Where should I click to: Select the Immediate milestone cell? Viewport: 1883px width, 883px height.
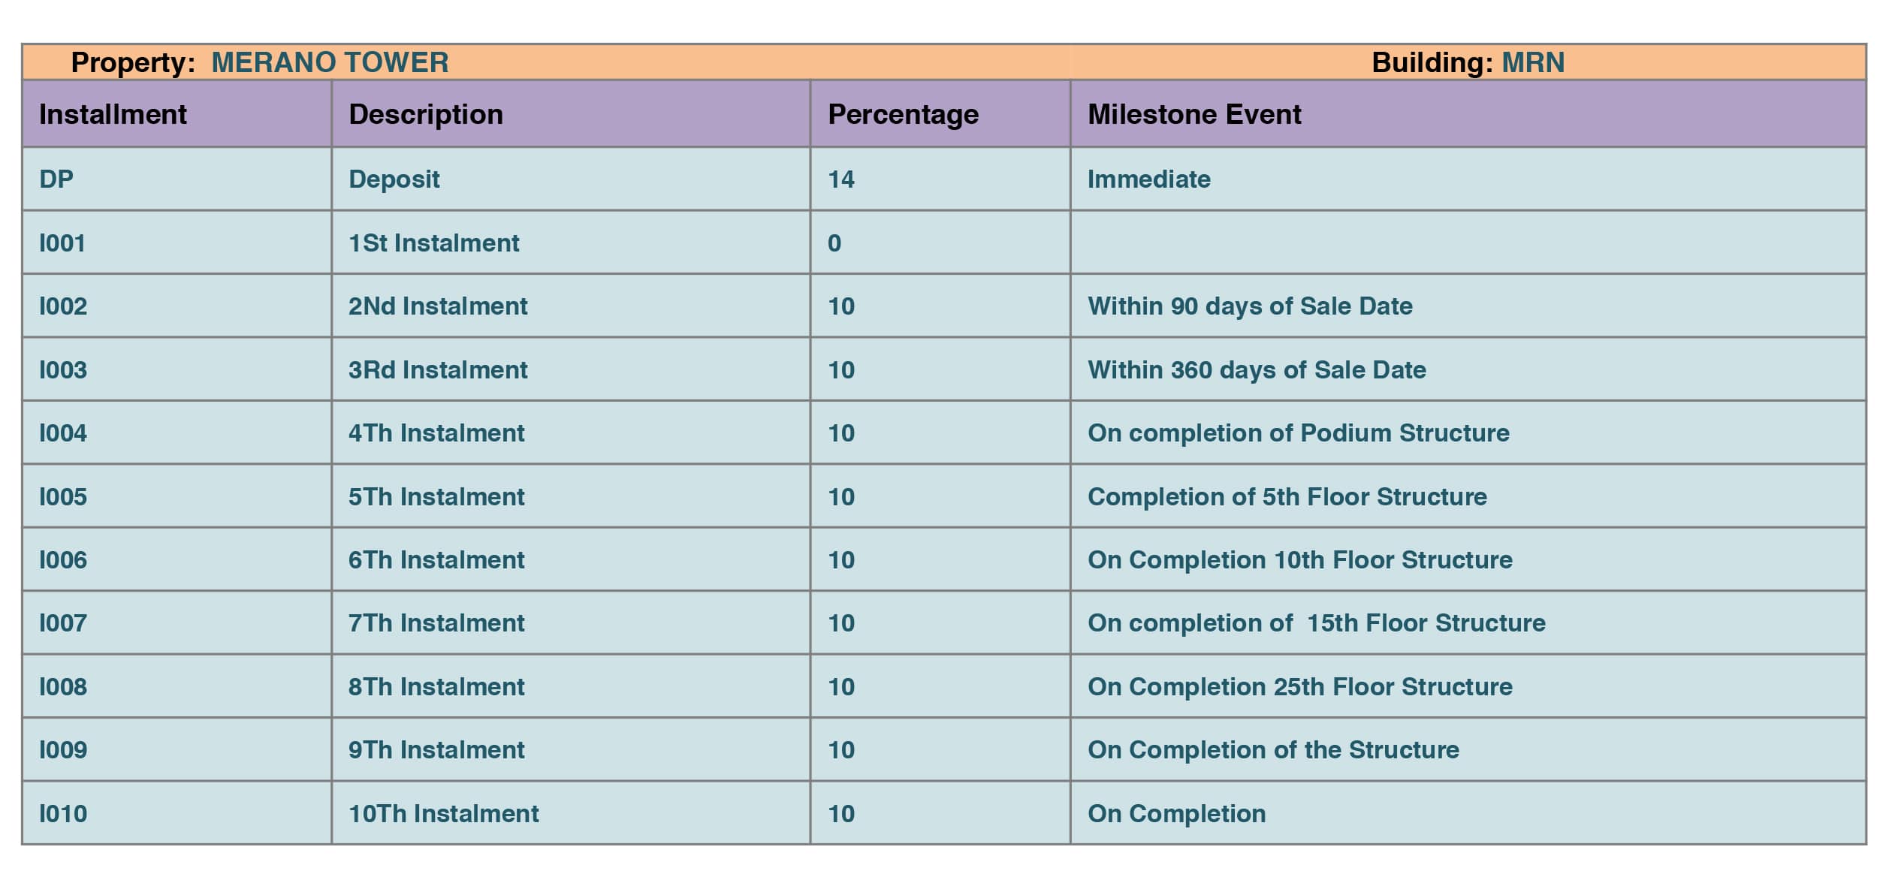[1148, 179]
